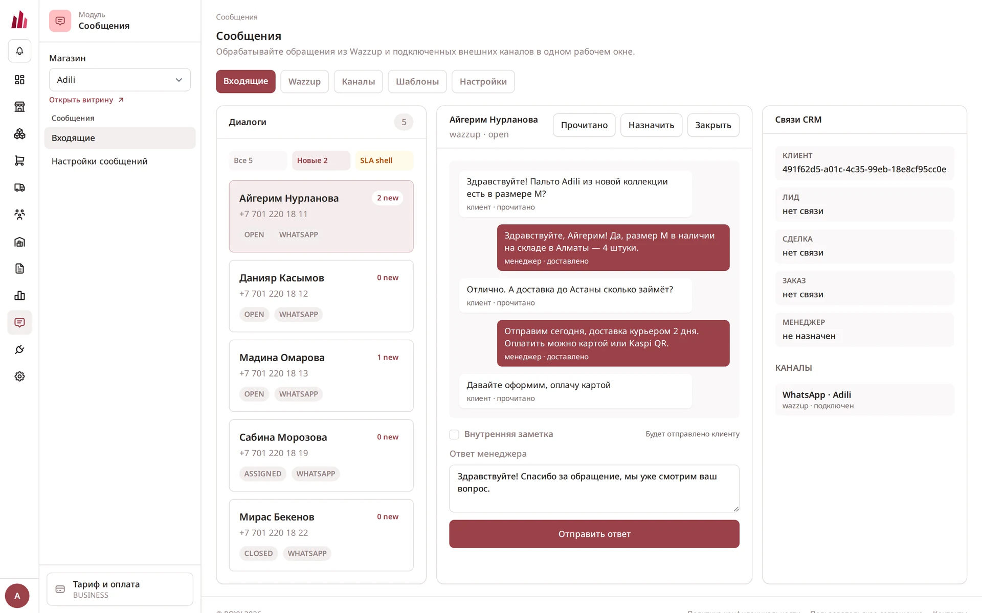
Task: Click the ASSIGNED status tag
Action: click(x=262, y=474)
